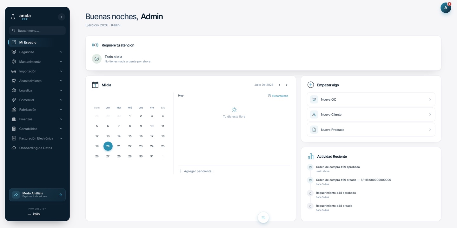
Task: Focus the Buscar menu search field
Action: (37, 30)
